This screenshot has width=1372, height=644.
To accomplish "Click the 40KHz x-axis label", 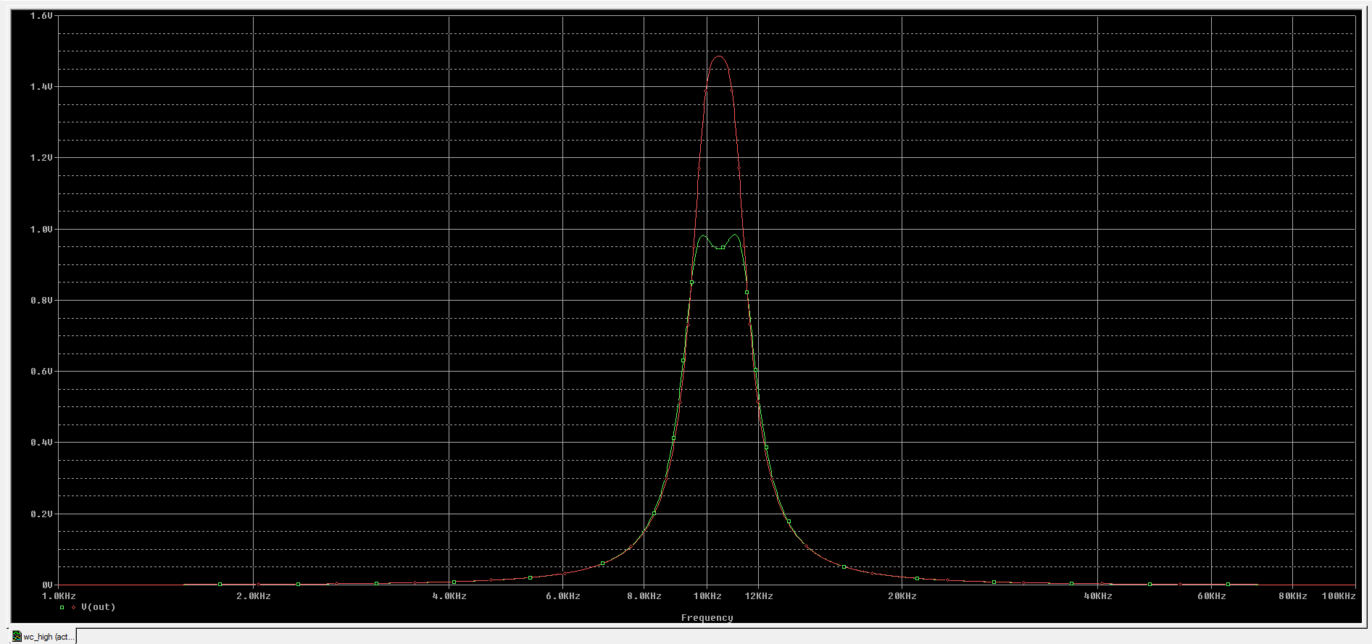I will (x=1098, y=596).
